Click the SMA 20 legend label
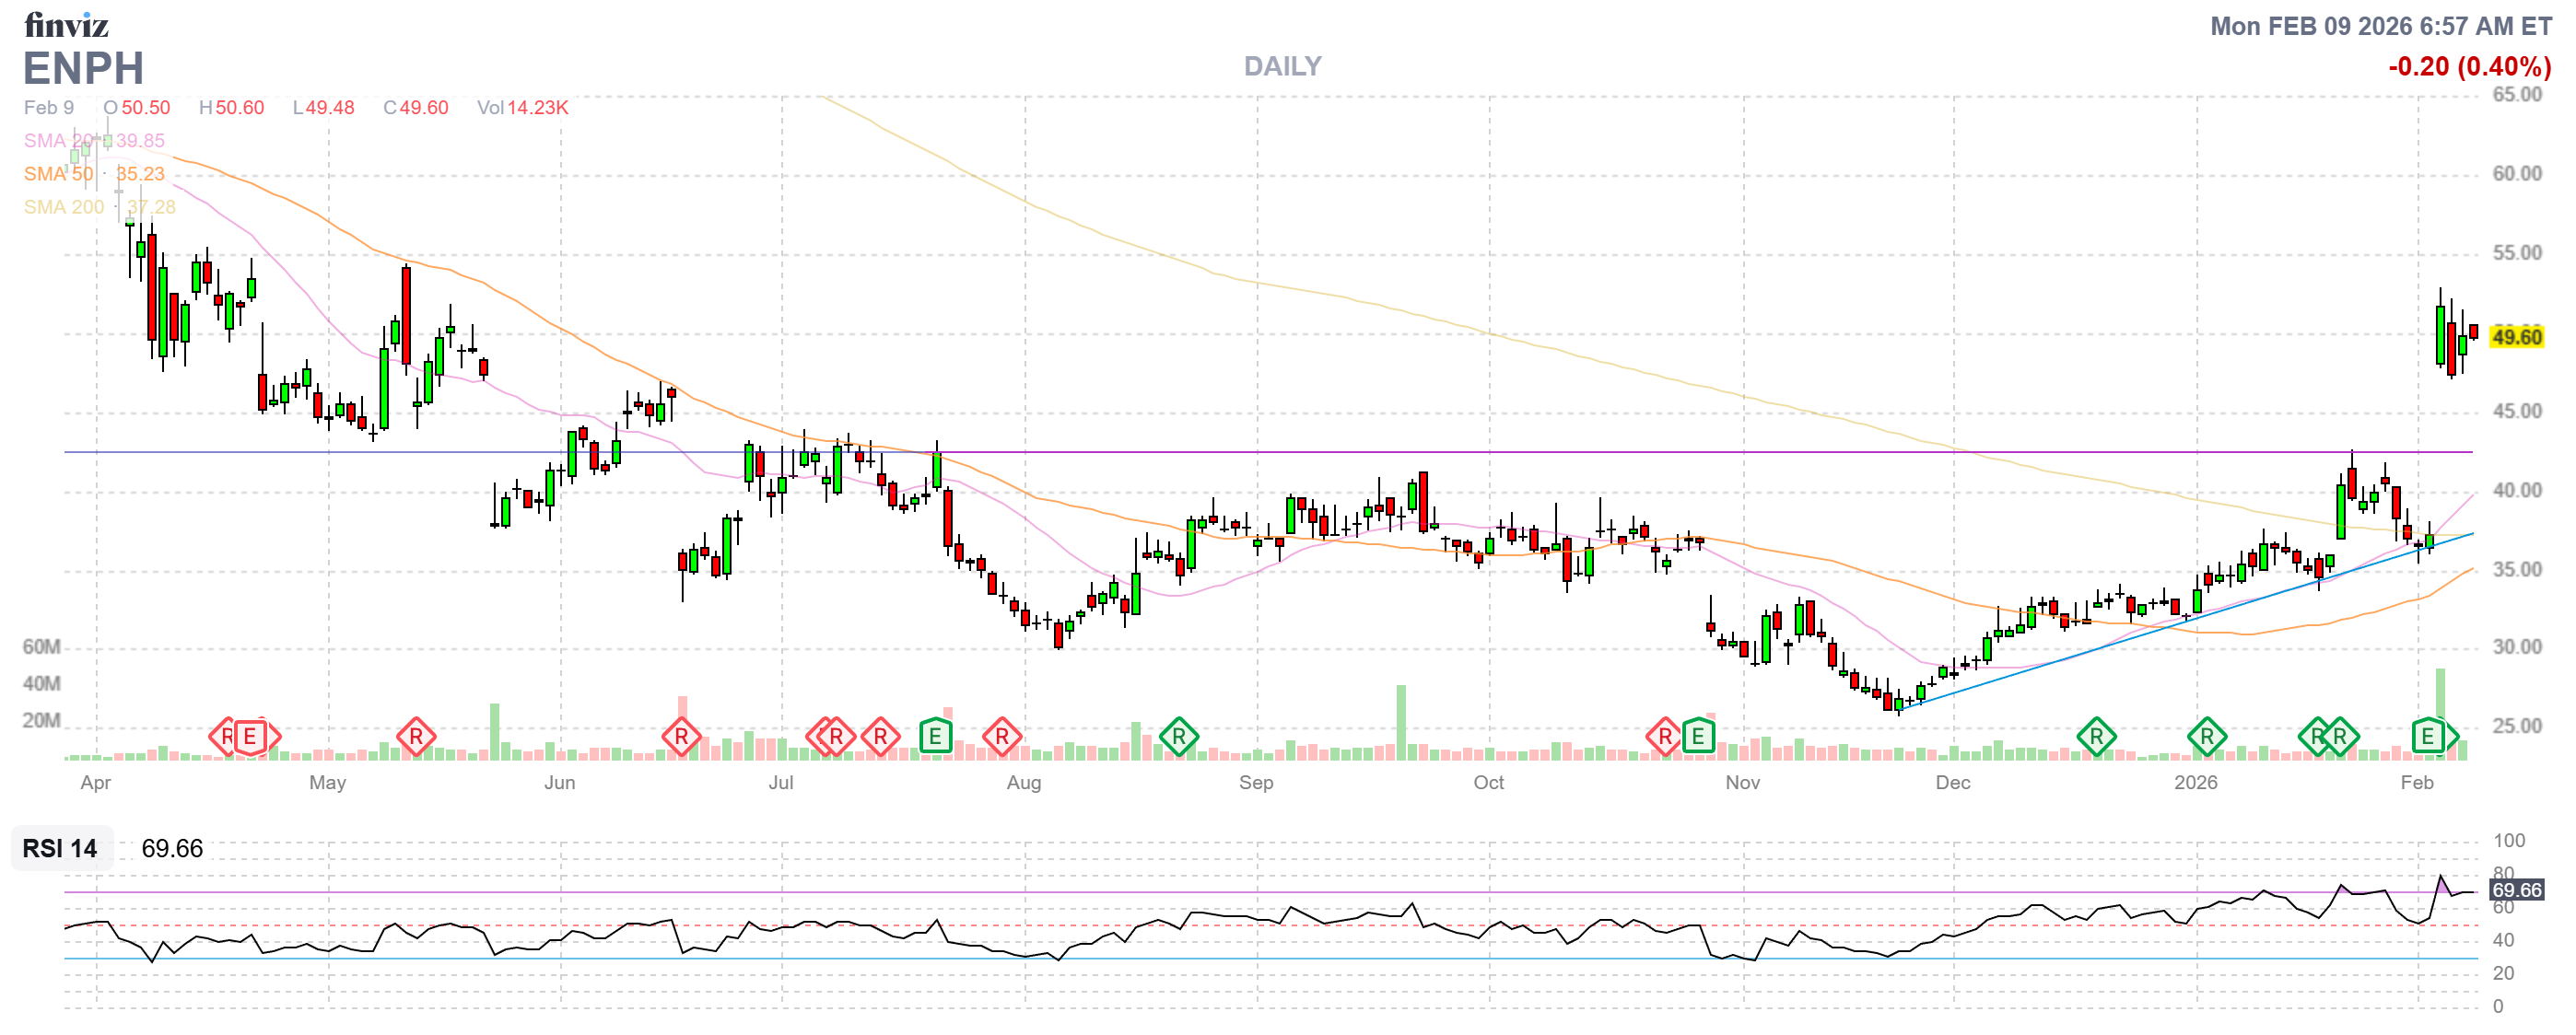 (x=58, y=141)
